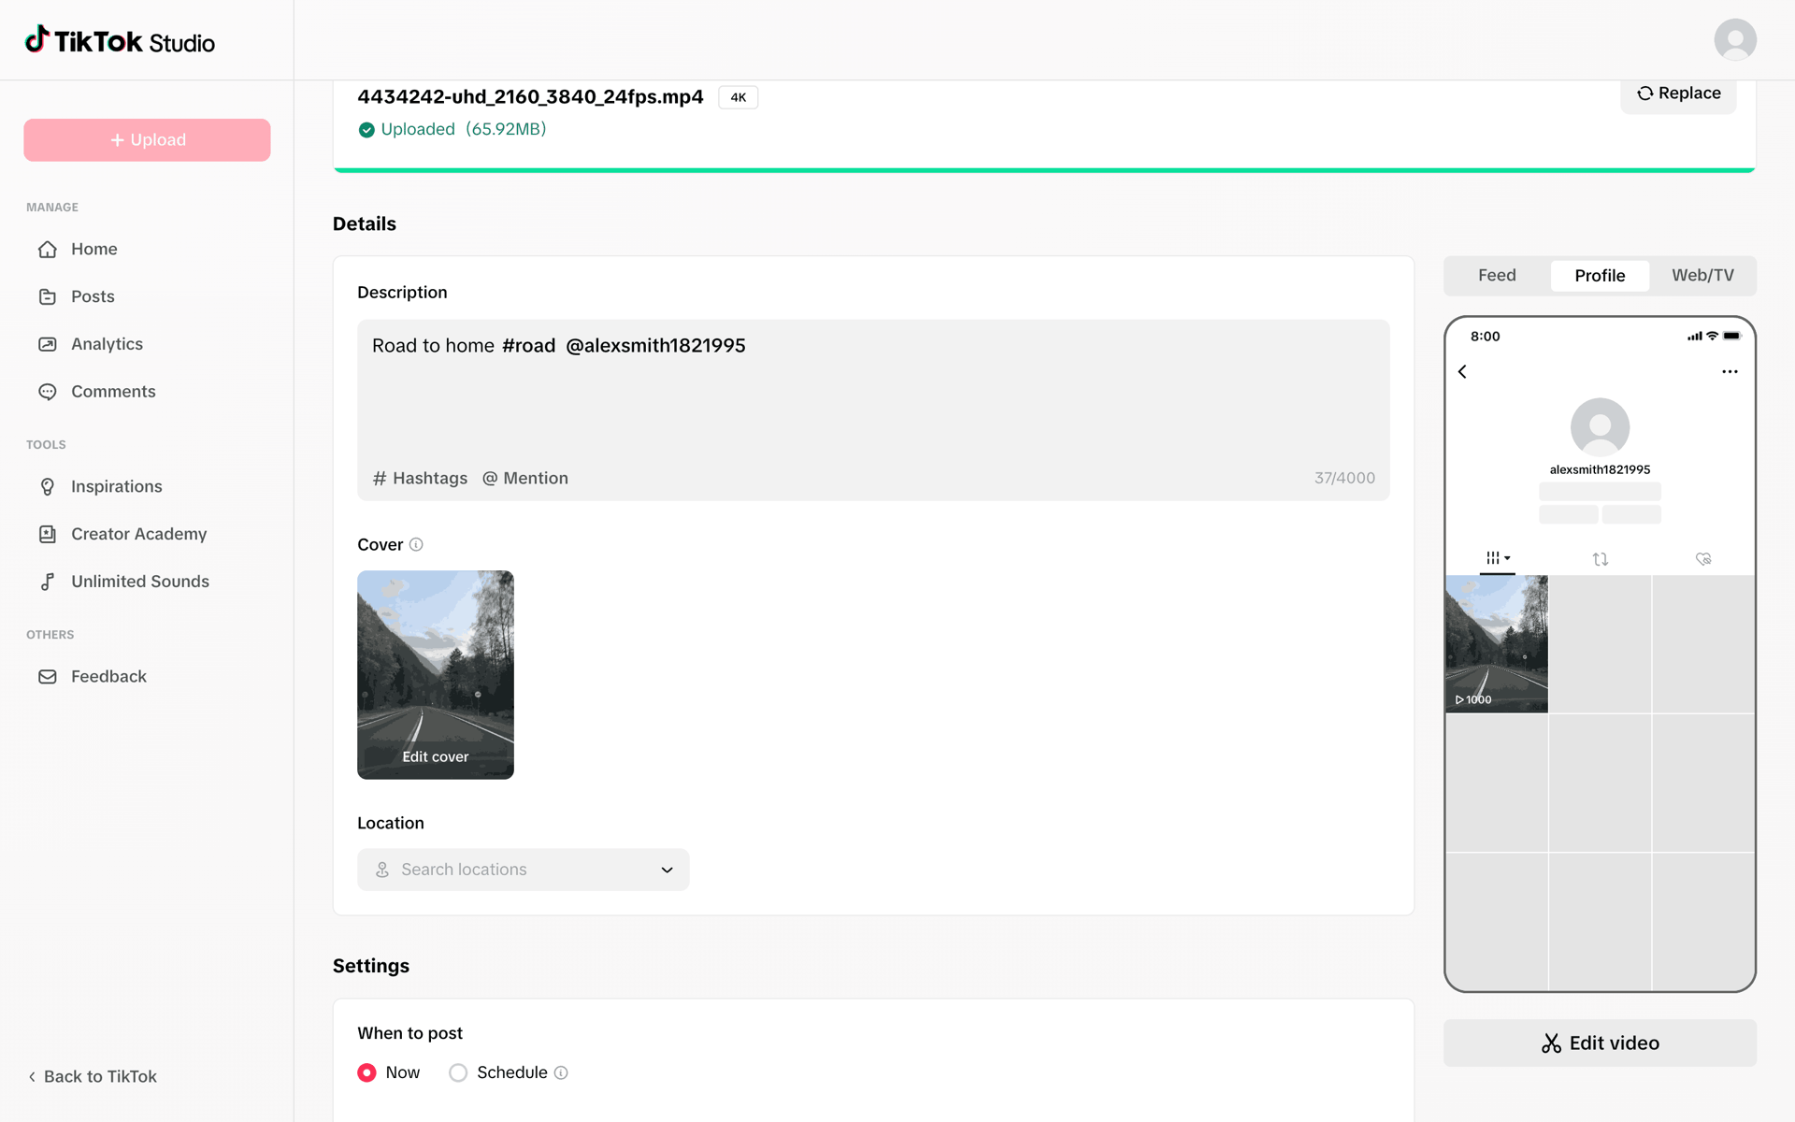Select the videos grid tab icon in preview
Image resolution: width=1795 pixels, height=1122 pixels.
tap(1498, 558)
